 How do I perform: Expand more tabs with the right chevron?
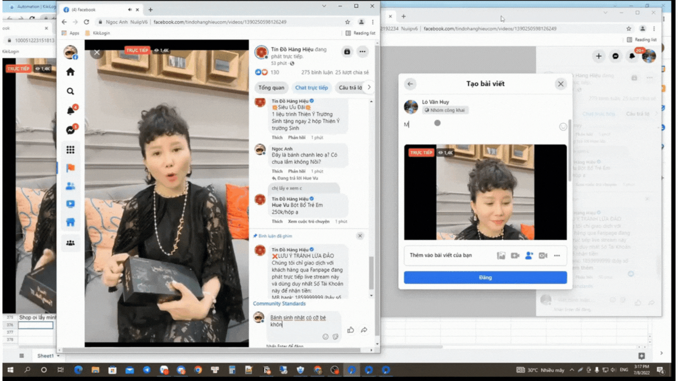click(369, 87)
